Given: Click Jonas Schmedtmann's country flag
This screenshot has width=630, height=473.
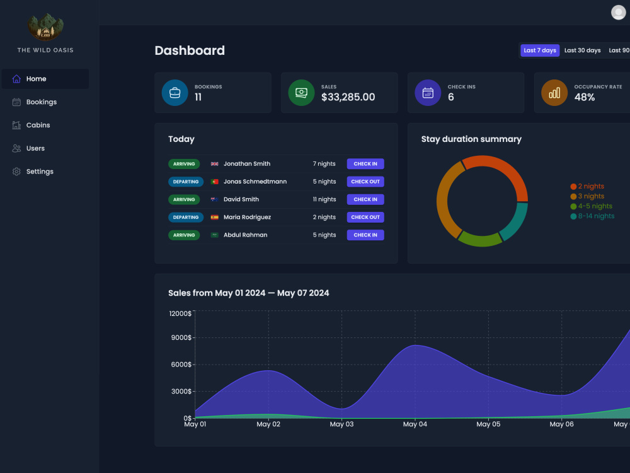Looking at the screenshot, I should 215,182.
